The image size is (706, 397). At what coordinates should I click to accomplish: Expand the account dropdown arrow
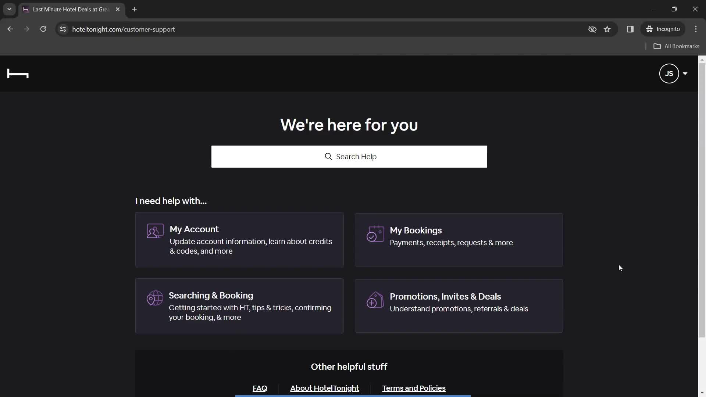coord(685,74)
